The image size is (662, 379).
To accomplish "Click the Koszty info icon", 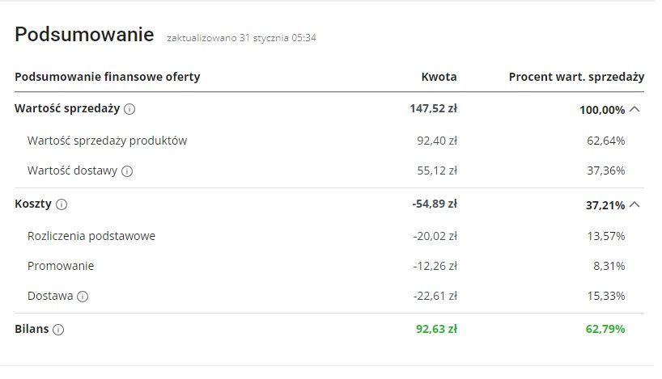I will coord(62,204).
